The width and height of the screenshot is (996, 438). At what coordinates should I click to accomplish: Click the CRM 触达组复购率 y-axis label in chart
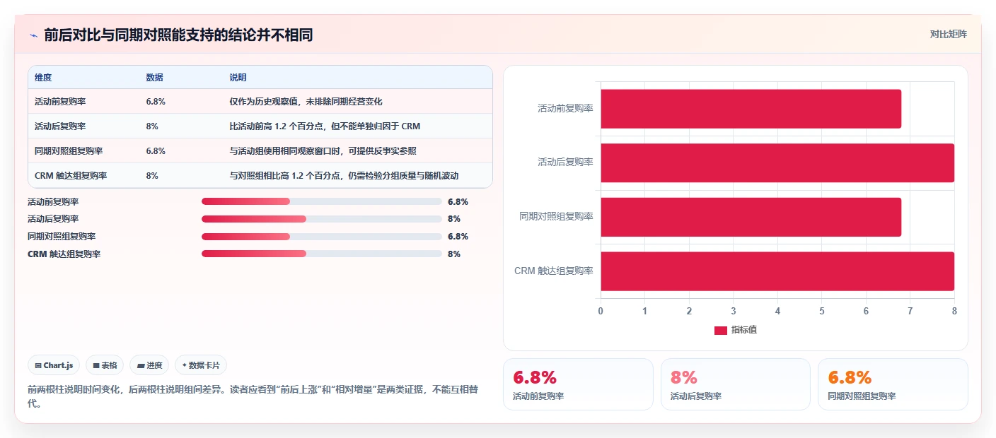click(x=554, y=271)
